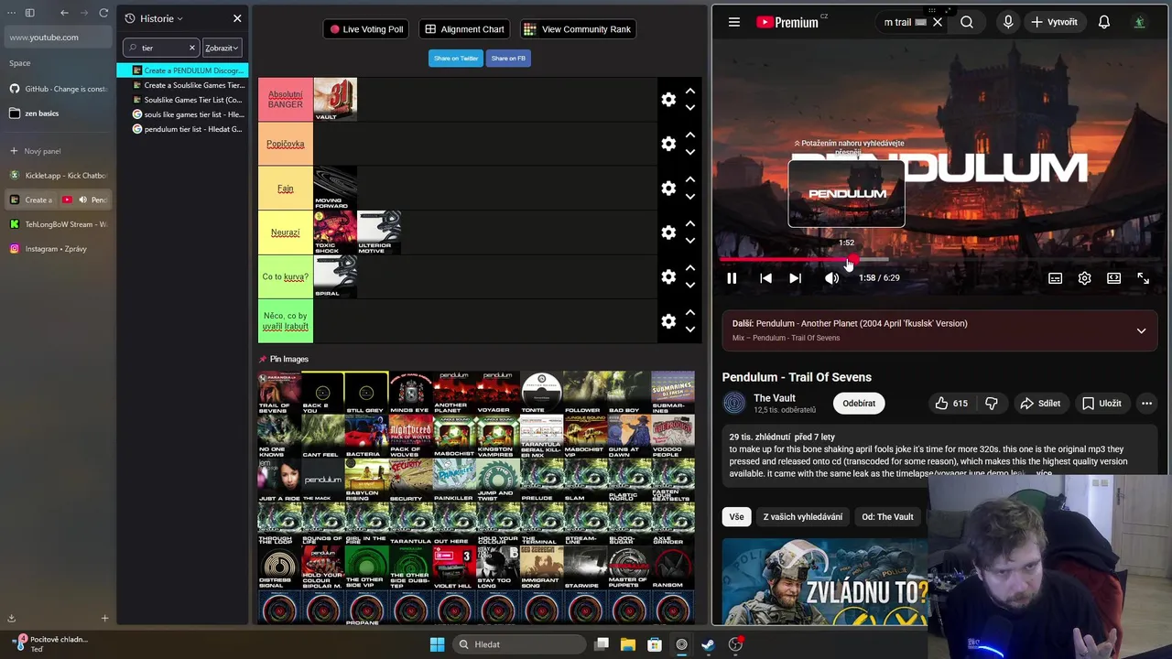The image size is (1172, 659).
Task: Expand the Další up-next queue panel
Action: [1141, 330]
